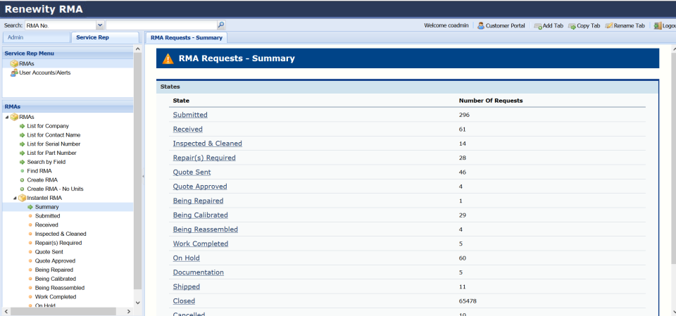Select Repair(s) Required in the tree

click(x=58, y=243)
